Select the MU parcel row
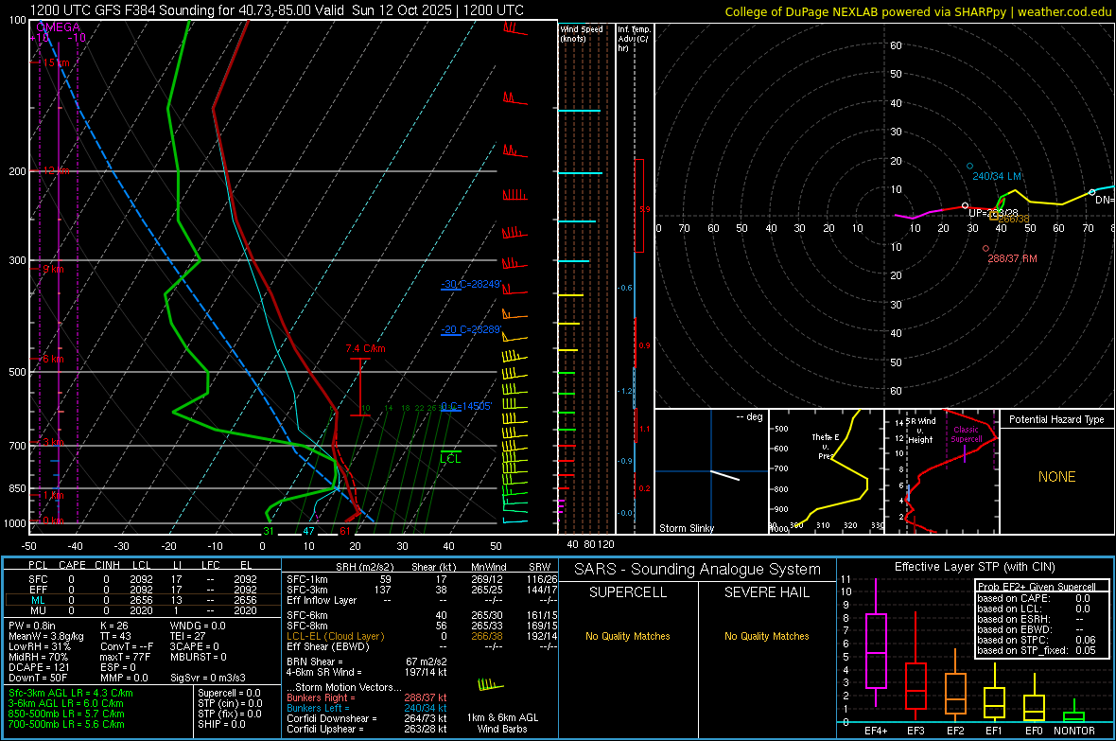This screenshot has width=1116, height=741. (x=143, y=610)
